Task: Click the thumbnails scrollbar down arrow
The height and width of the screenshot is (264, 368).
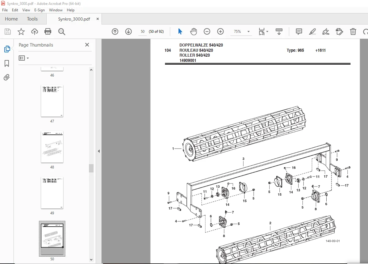Action: tap(91, 259)
